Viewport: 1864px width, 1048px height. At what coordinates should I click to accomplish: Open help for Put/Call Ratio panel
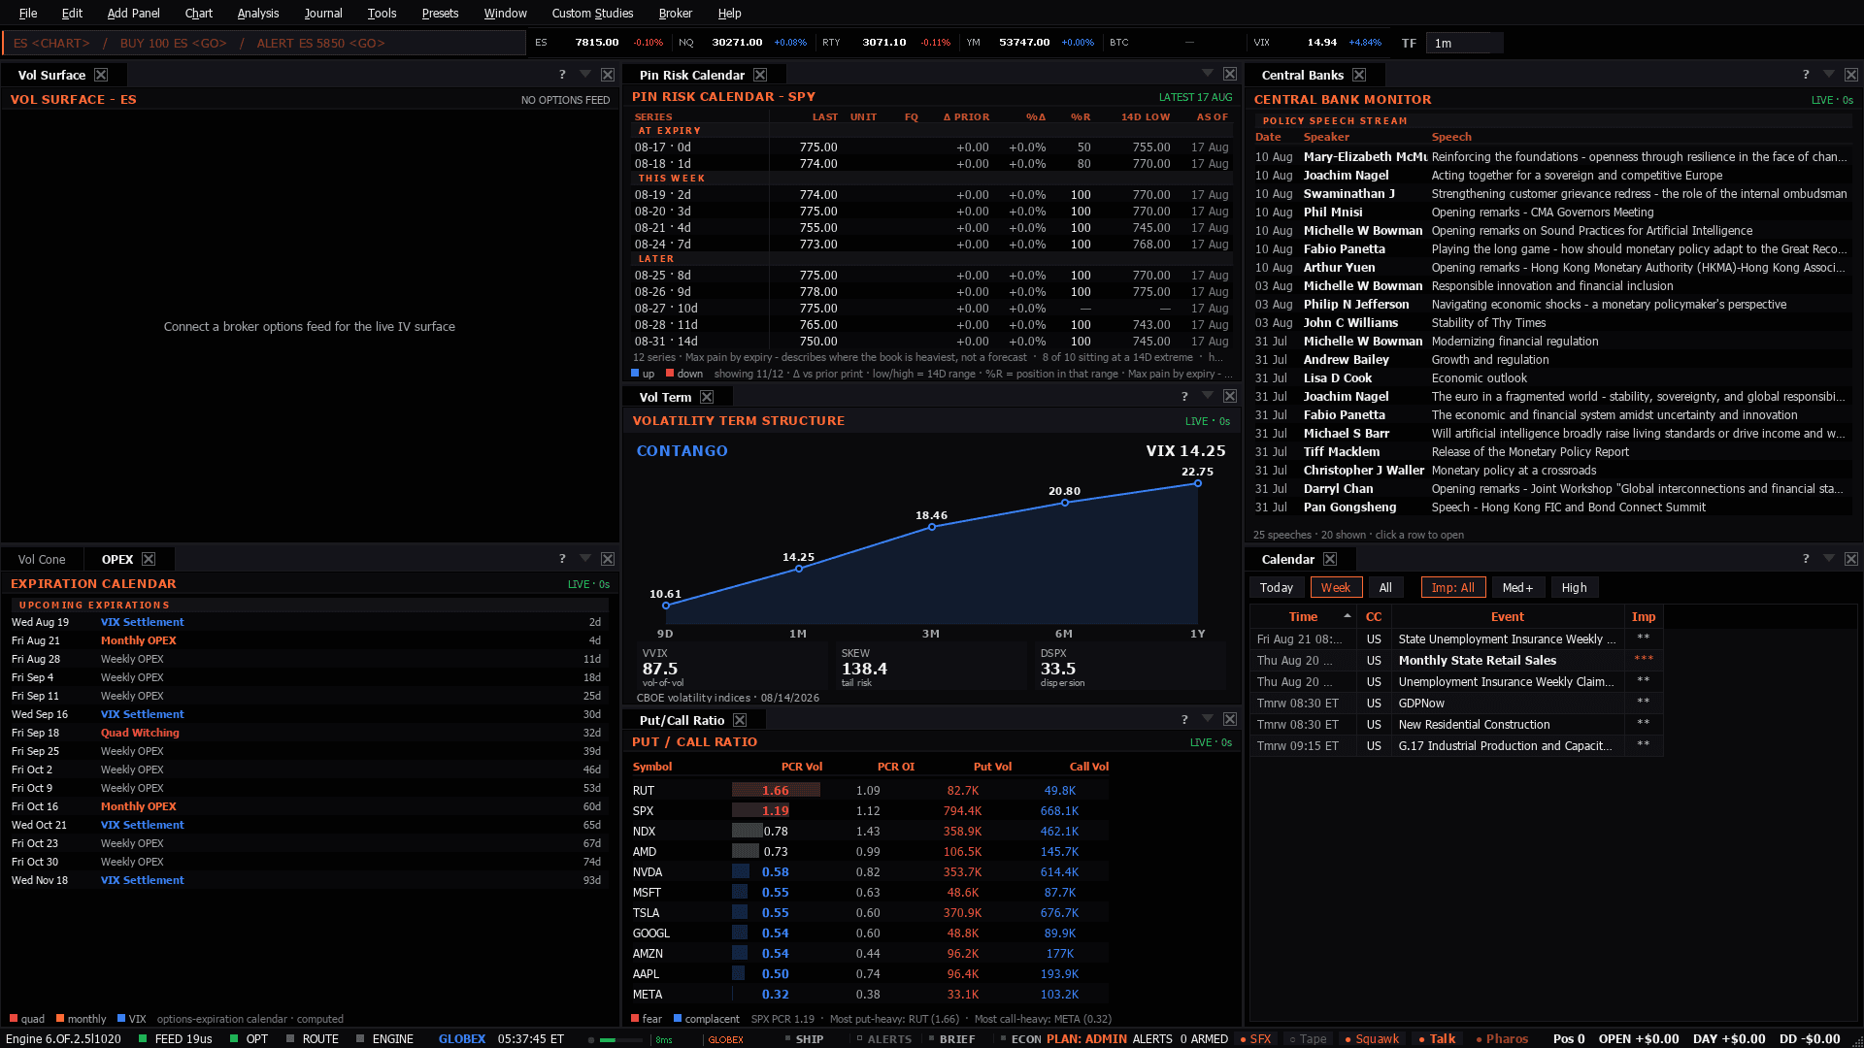tap(1184, 719)
